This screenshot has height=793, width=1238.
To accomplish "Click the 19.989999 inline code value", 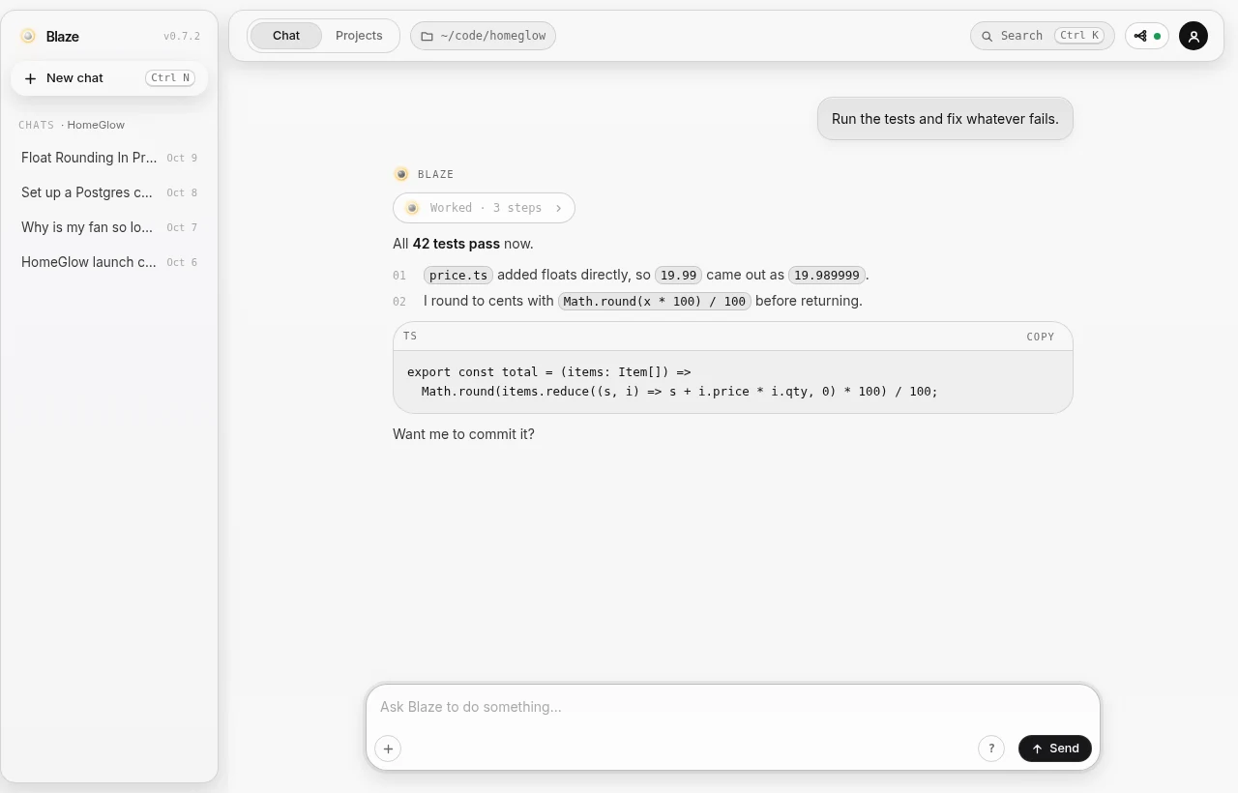I will 827,276.
